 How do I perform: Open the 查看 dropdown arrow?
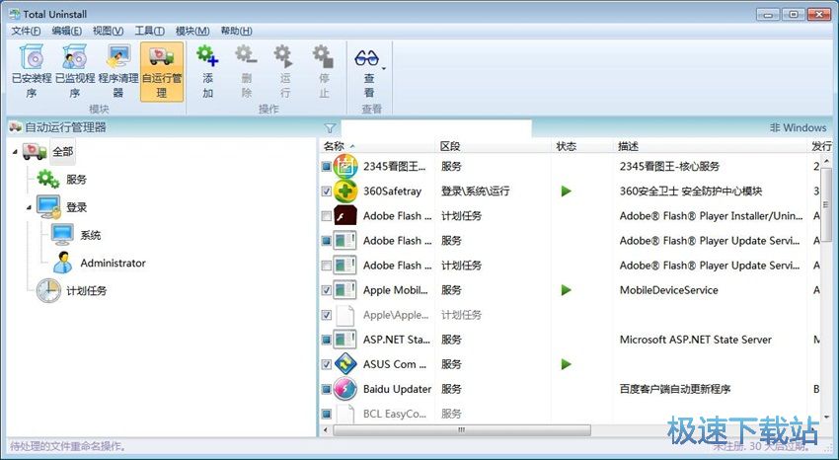pyautogui.click(x=384, y=68)
